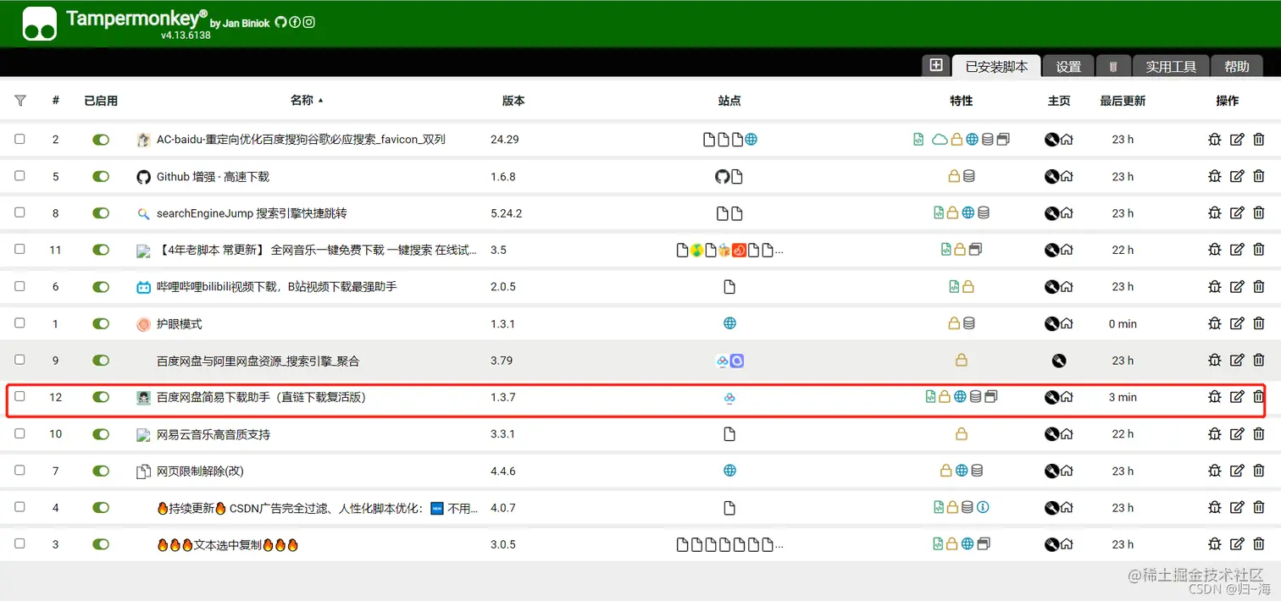Delete the Github 增强 script
The height and width of the screenshot is (601, 1281).
[x=1259, y=176]
